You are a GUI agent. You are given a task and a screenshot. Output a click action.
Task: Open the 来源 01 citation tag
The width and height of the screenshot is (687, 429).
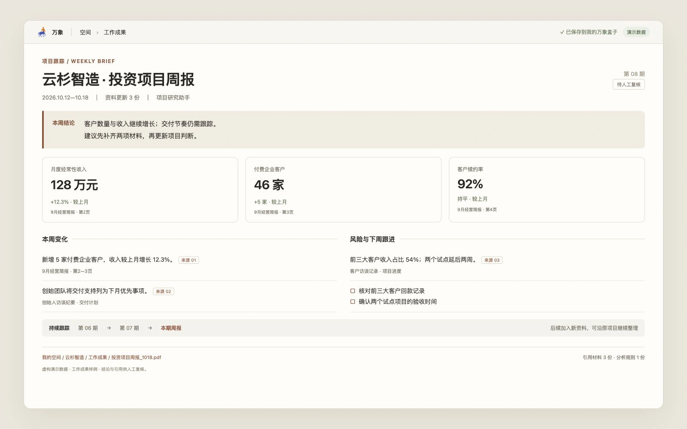click(x=188, y=260)
